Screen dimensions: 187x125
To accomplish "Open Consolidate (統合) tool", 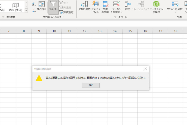I will pyautogui.click(x=127, y=6).
